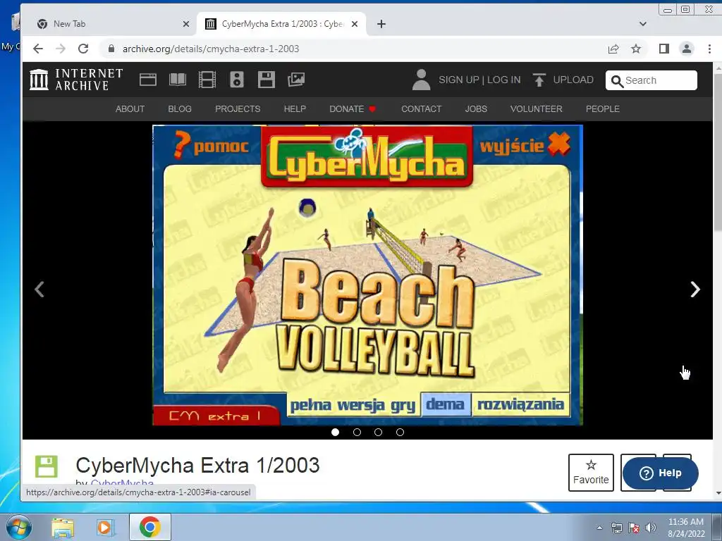722x541 pixels.
Task: Open the VOLUNTEER menu item
Action: click(536, 109)
